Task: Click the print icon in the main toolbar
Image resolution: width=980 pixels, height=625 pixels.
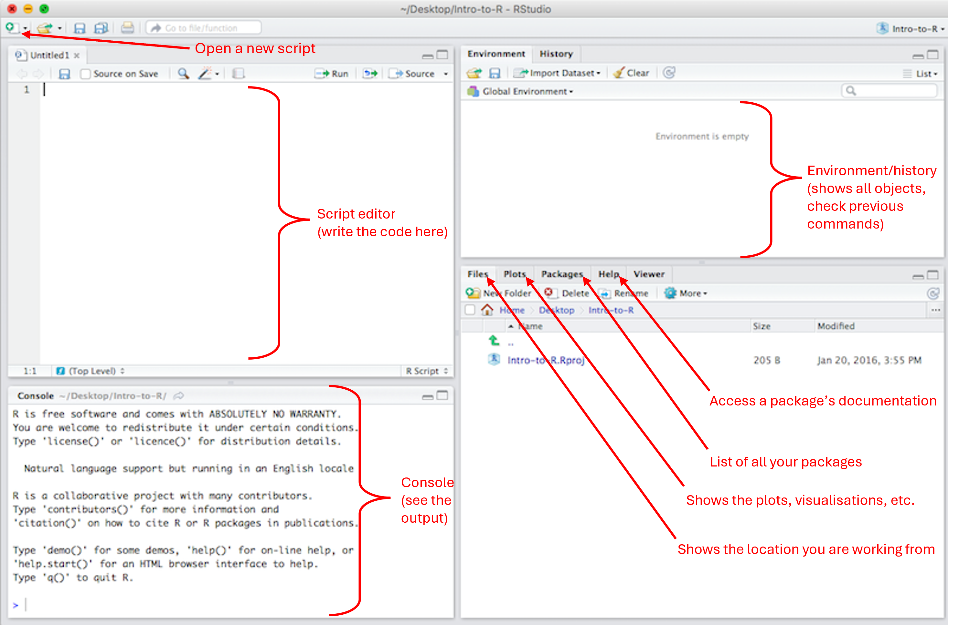Action: point(127,28)
